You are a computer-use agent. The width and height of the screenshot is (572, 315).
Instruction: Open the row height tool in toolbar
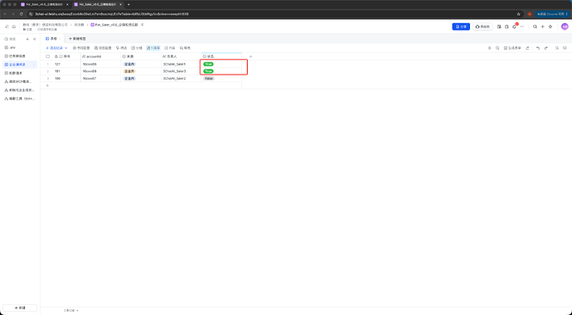[170, 48]
